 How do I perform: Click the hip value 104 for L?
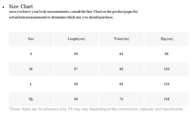[x=167, y=84]
